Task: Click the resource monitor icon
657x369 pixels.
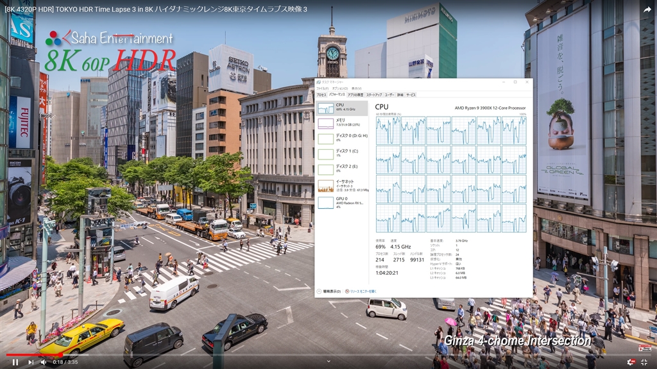Action: point(347,291)
